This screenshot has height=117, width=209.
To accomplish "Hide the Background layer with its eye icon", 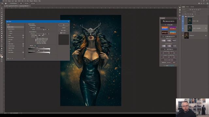I will coord(183,35).
